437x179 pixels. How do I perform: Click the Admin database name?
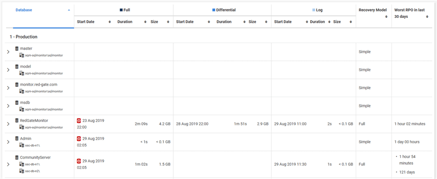[x=25, y=138]
